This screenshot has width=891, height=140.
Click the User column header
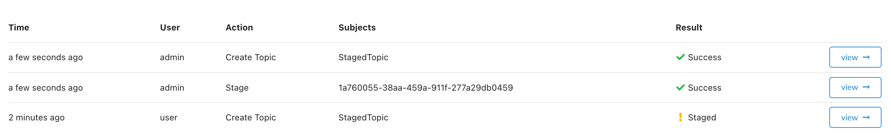170,28
